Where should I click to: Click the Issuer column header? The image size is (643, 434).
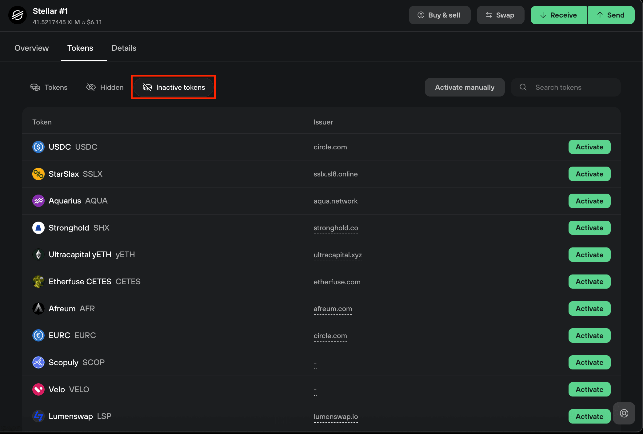point(323,122)
